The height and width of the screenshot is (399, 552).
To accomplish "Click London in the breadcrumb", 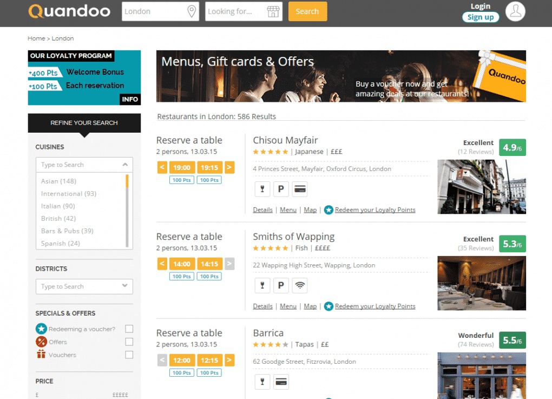I will pyautogui.click(x=63, y=38).
